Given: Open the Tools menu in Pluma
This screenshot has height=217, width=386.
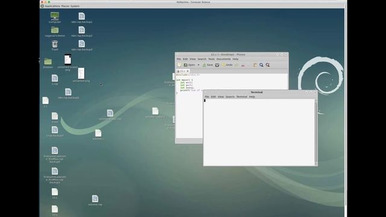Looking at the screenshot, I should tap(212, 59).
